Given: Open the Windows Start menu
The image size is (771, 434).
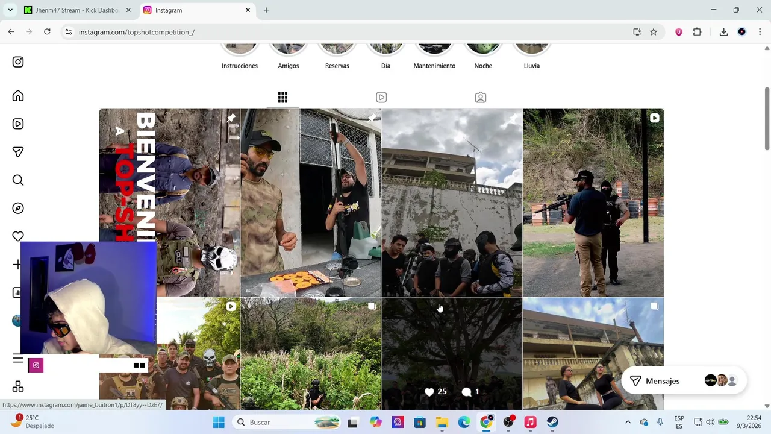Looking at the screenshot, I should pos(219,422).
